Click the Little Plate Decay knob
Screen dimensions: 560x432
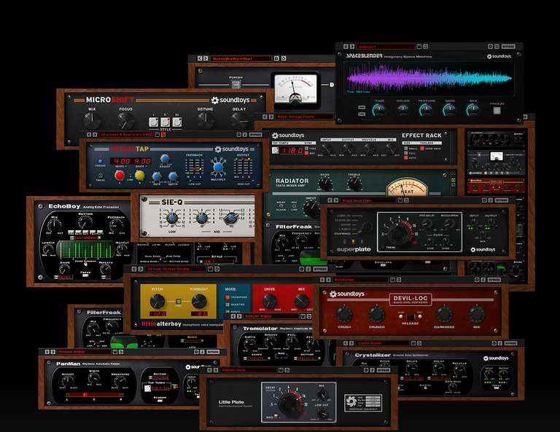[291, 403]
